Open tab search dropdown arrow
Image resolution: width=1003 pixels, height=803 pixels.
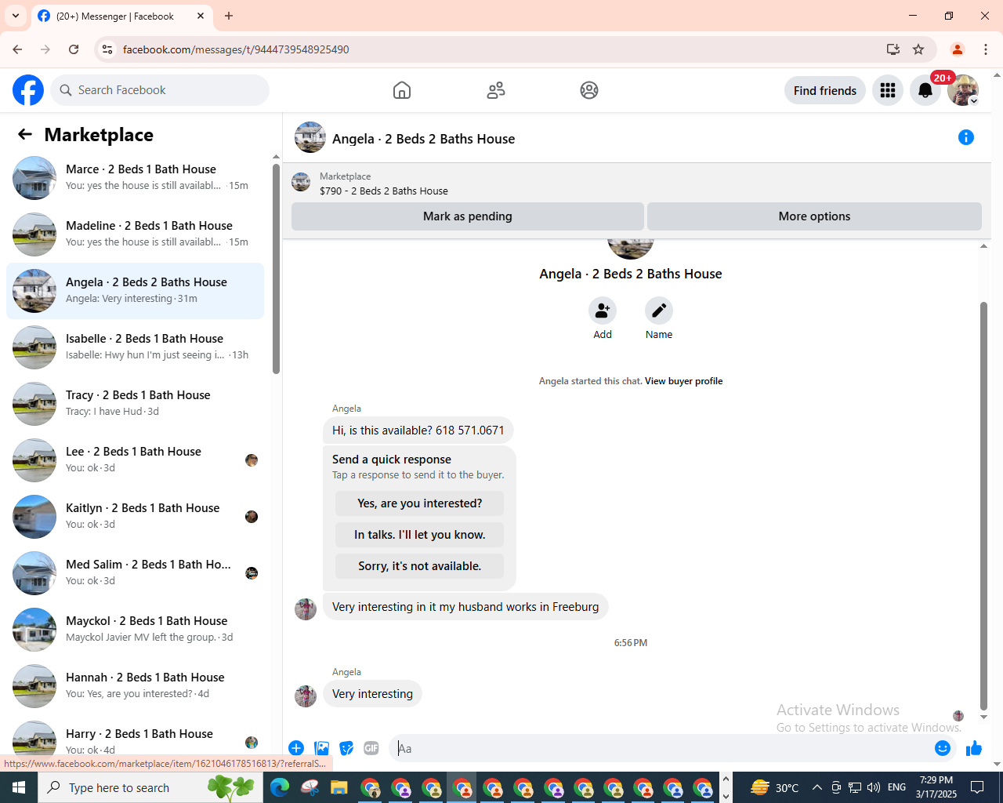tap(16, 16)
